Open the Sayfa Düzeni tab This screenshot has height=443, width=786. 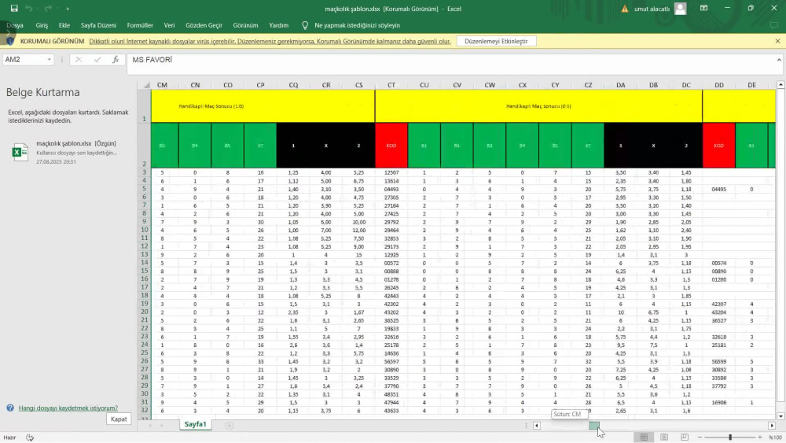[x=98, y=25]
